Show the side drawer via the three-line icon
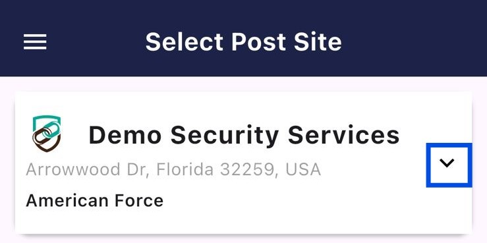This screenshot has height=243, width=487. (35, 42)
